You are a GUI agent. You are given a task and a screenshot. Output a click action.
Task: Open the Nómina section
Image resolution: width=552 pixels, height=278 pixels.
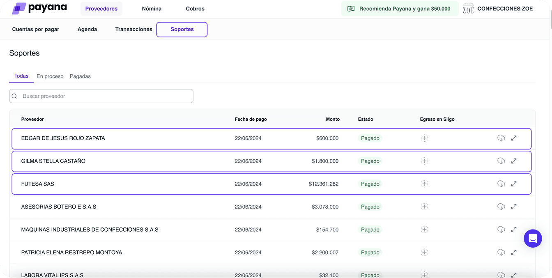click(x=152, y=8)
